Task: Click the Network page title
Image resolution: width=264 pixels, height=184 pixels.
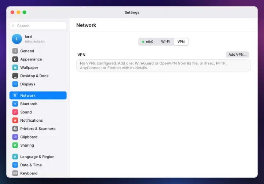Action: pos(86,25)
